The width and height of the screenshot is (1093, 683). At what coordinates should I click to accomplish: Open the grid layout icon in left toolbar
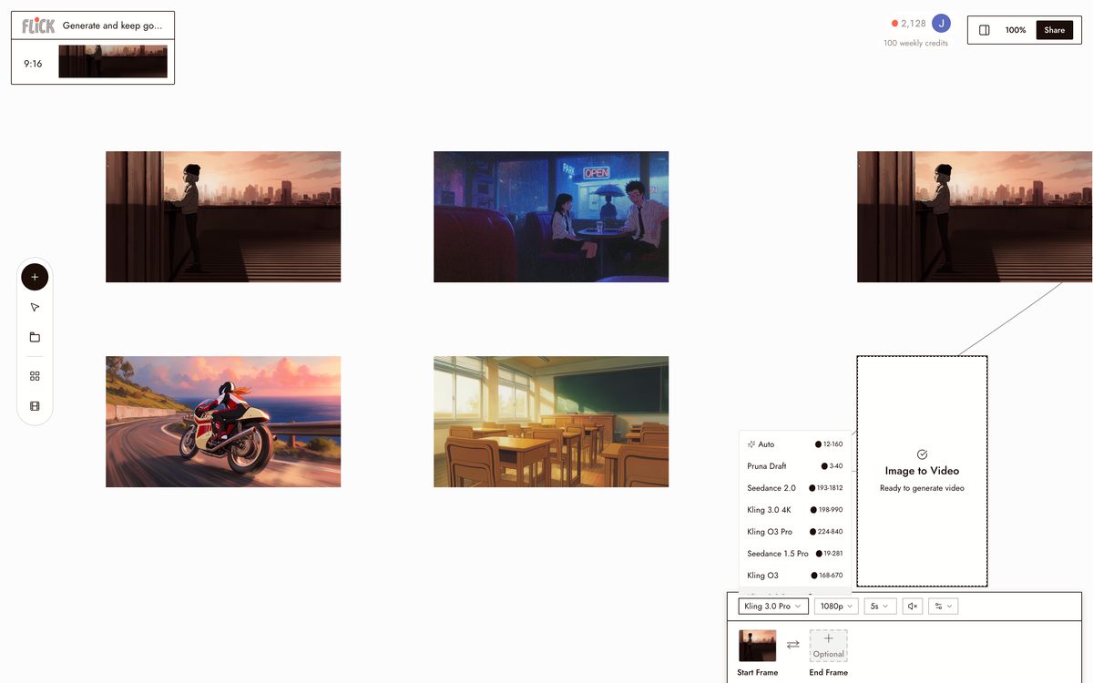[x=35, y=376]
